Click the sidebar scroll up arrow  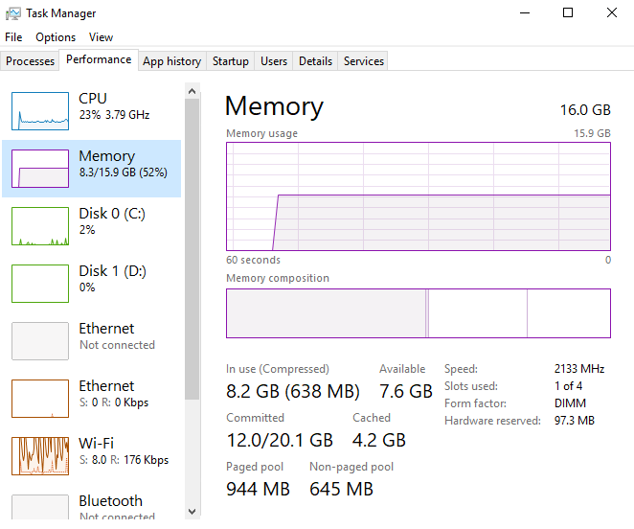point(192,92)
